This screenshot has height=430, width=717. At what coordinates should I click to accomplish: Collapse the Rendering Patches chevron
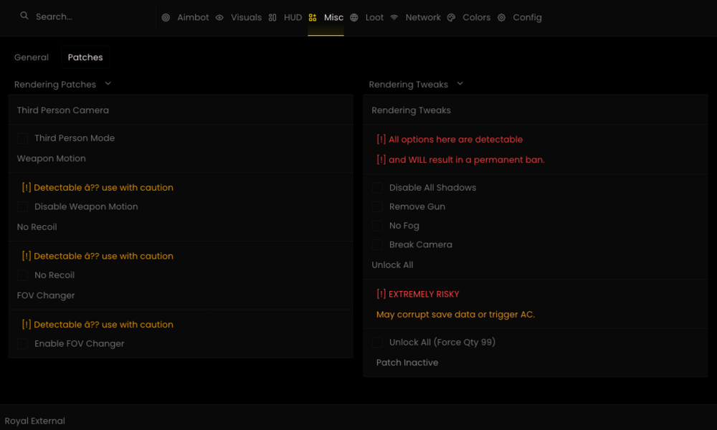pyautogui.click(x=108, y=84)
